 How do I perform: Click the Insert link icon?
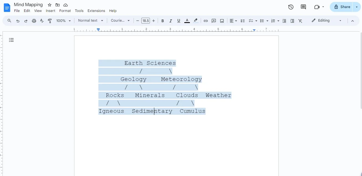[x=206, y=21]
